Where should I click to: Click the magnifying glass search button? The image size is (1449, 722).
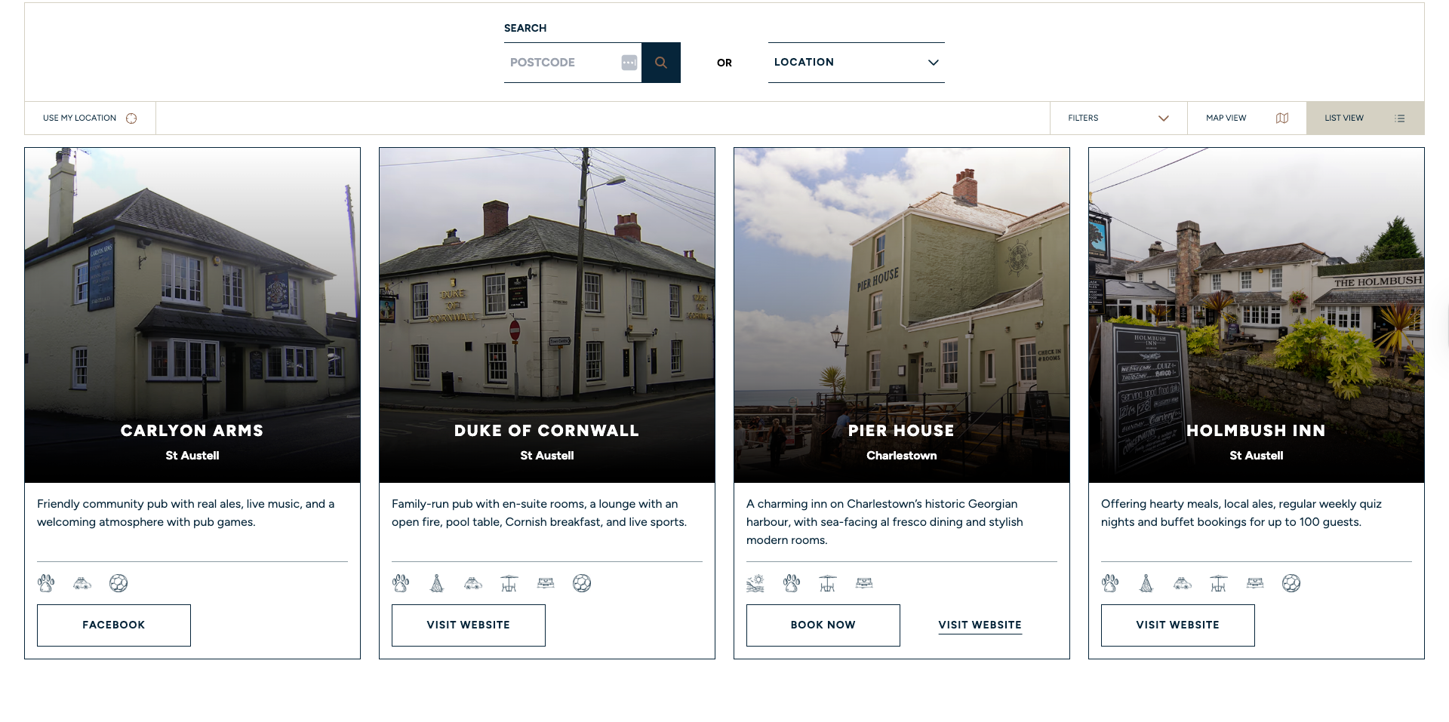pos(661,63)
